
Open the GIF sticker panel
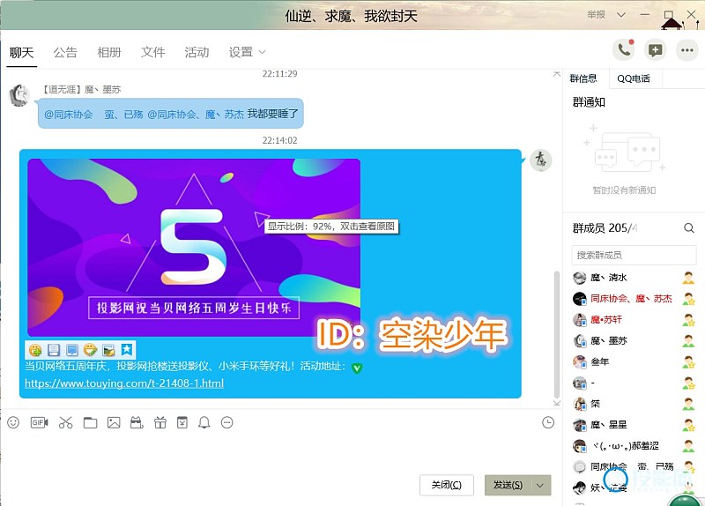[39, 422]
